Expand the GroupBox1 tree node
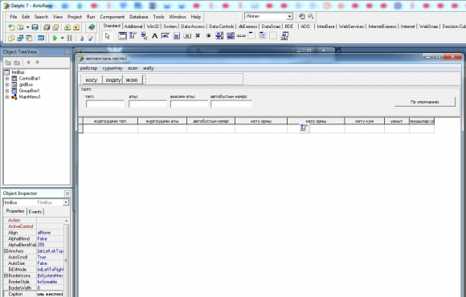The width and height of the screenshot is (466, 297). 7,91
